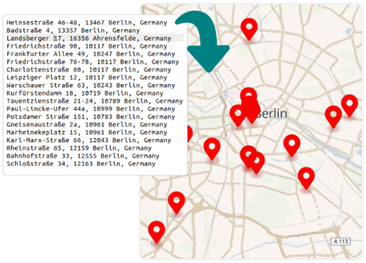Select Bahnhofstraße 33, 12555 Berlin line

point(83,156)
